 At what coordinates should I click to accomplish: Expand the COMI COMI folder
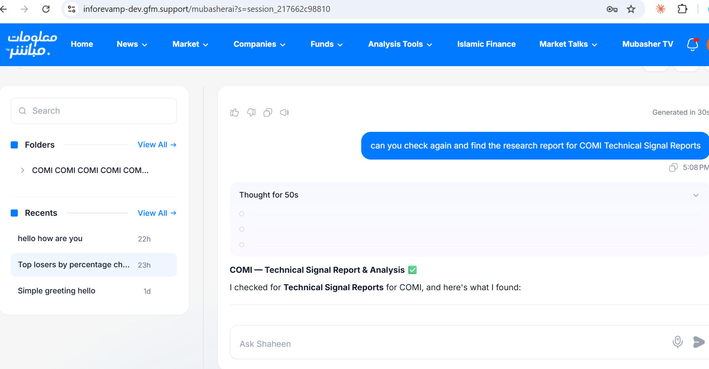pyautogui.click(x=23, y=171)
